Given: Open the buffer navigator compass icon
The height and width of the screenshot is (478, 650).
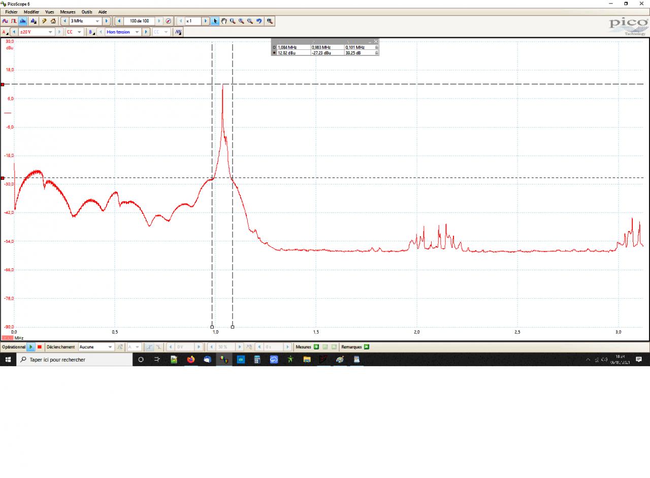Looking at the screenshot, I should click(168, 21).
